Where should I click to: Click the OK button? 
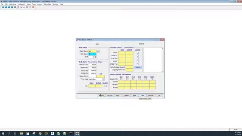[x=159, y=96]
